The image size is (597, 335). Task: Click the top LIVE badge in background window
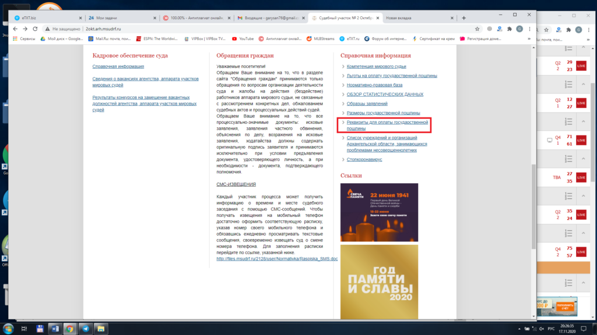coord(581,66)
